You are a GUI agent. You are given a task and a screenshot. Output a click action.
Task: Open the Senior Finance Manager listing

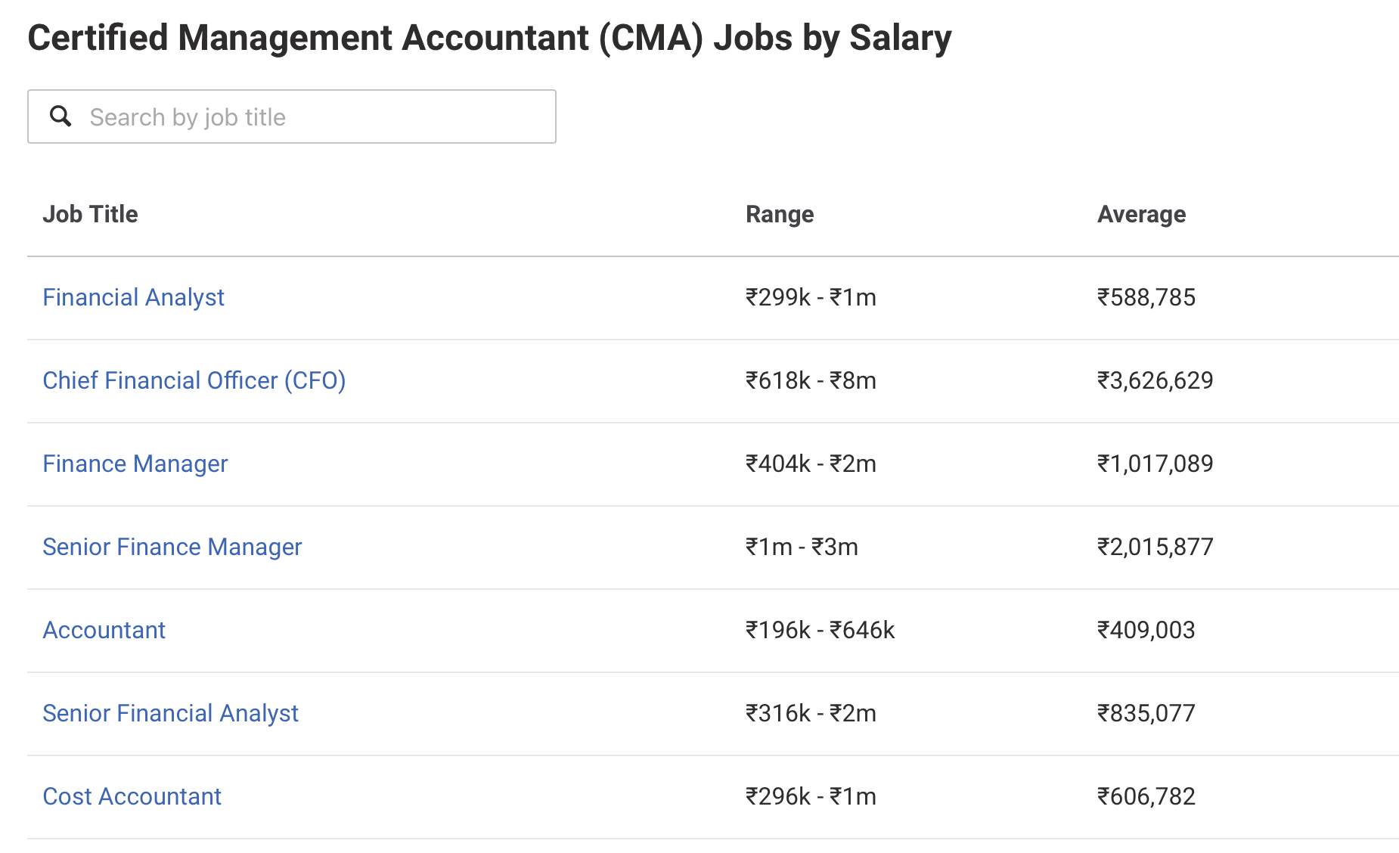point(172,547)
